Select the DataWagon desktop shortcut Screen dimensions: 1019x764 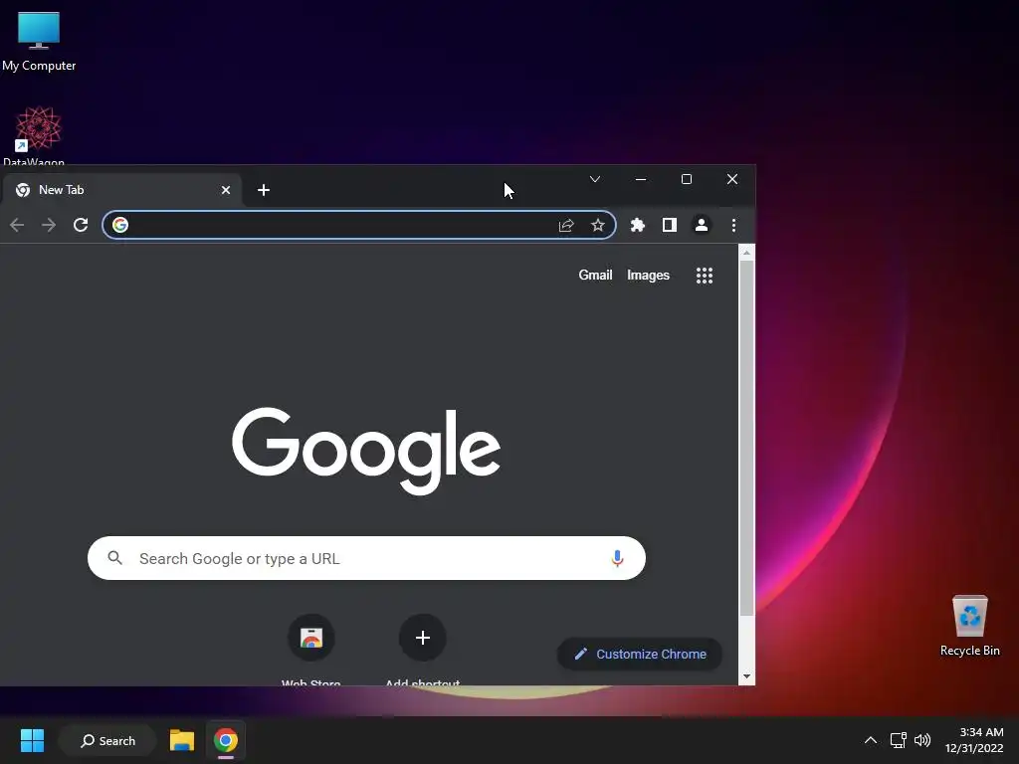[x=37, y=135]
